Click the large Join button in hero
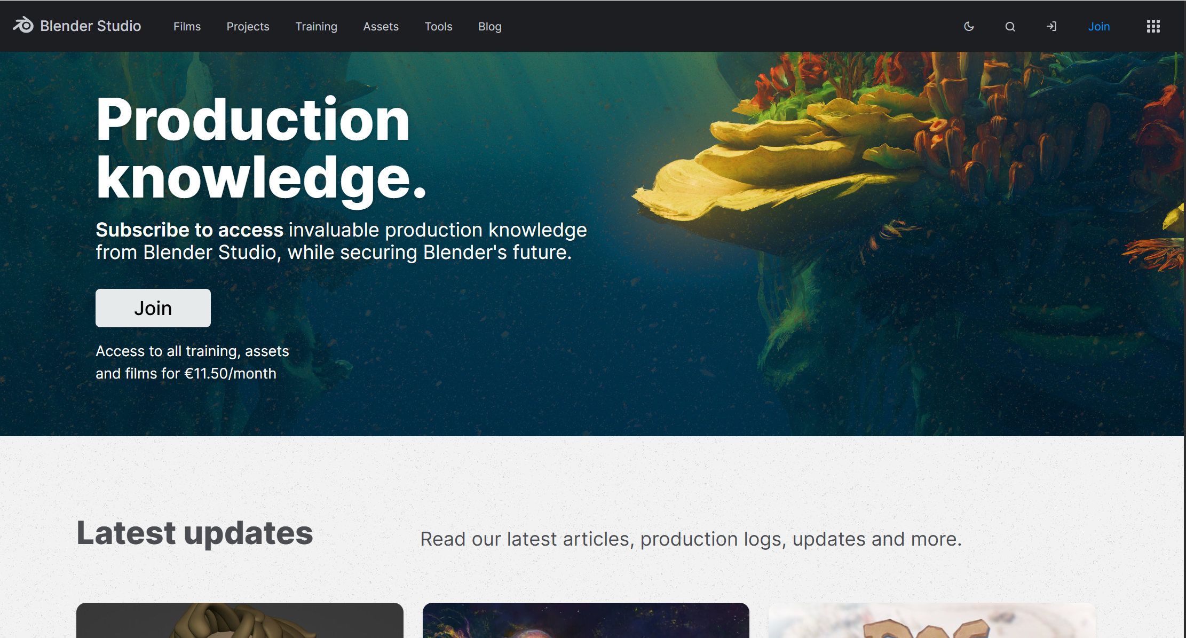This screenshot has height=638, width=1186. point(153,308)
